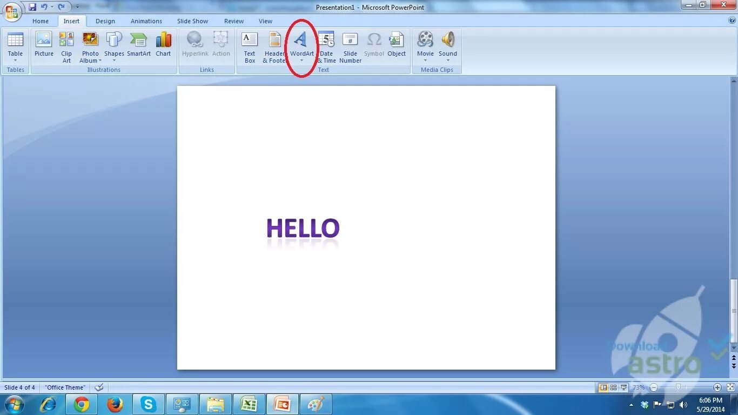This screenshot has width=738, height=415.
Task: Adjust the zoom slider handle
Action: tap(678, 387)
